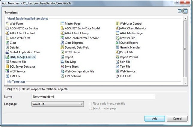The image size is (193, 127).
Task: Close the Add New Item dialog
Action: [185, 2]
